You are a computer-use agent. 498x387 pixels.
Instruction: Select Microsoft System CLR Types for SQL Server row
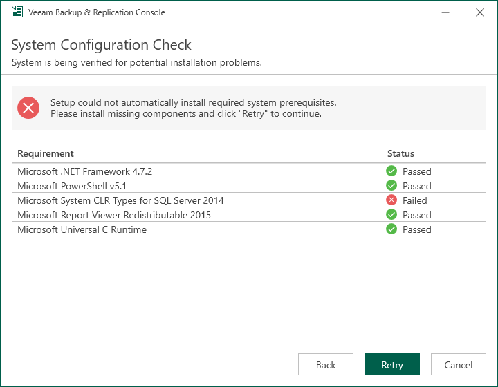tap(120, 200)
